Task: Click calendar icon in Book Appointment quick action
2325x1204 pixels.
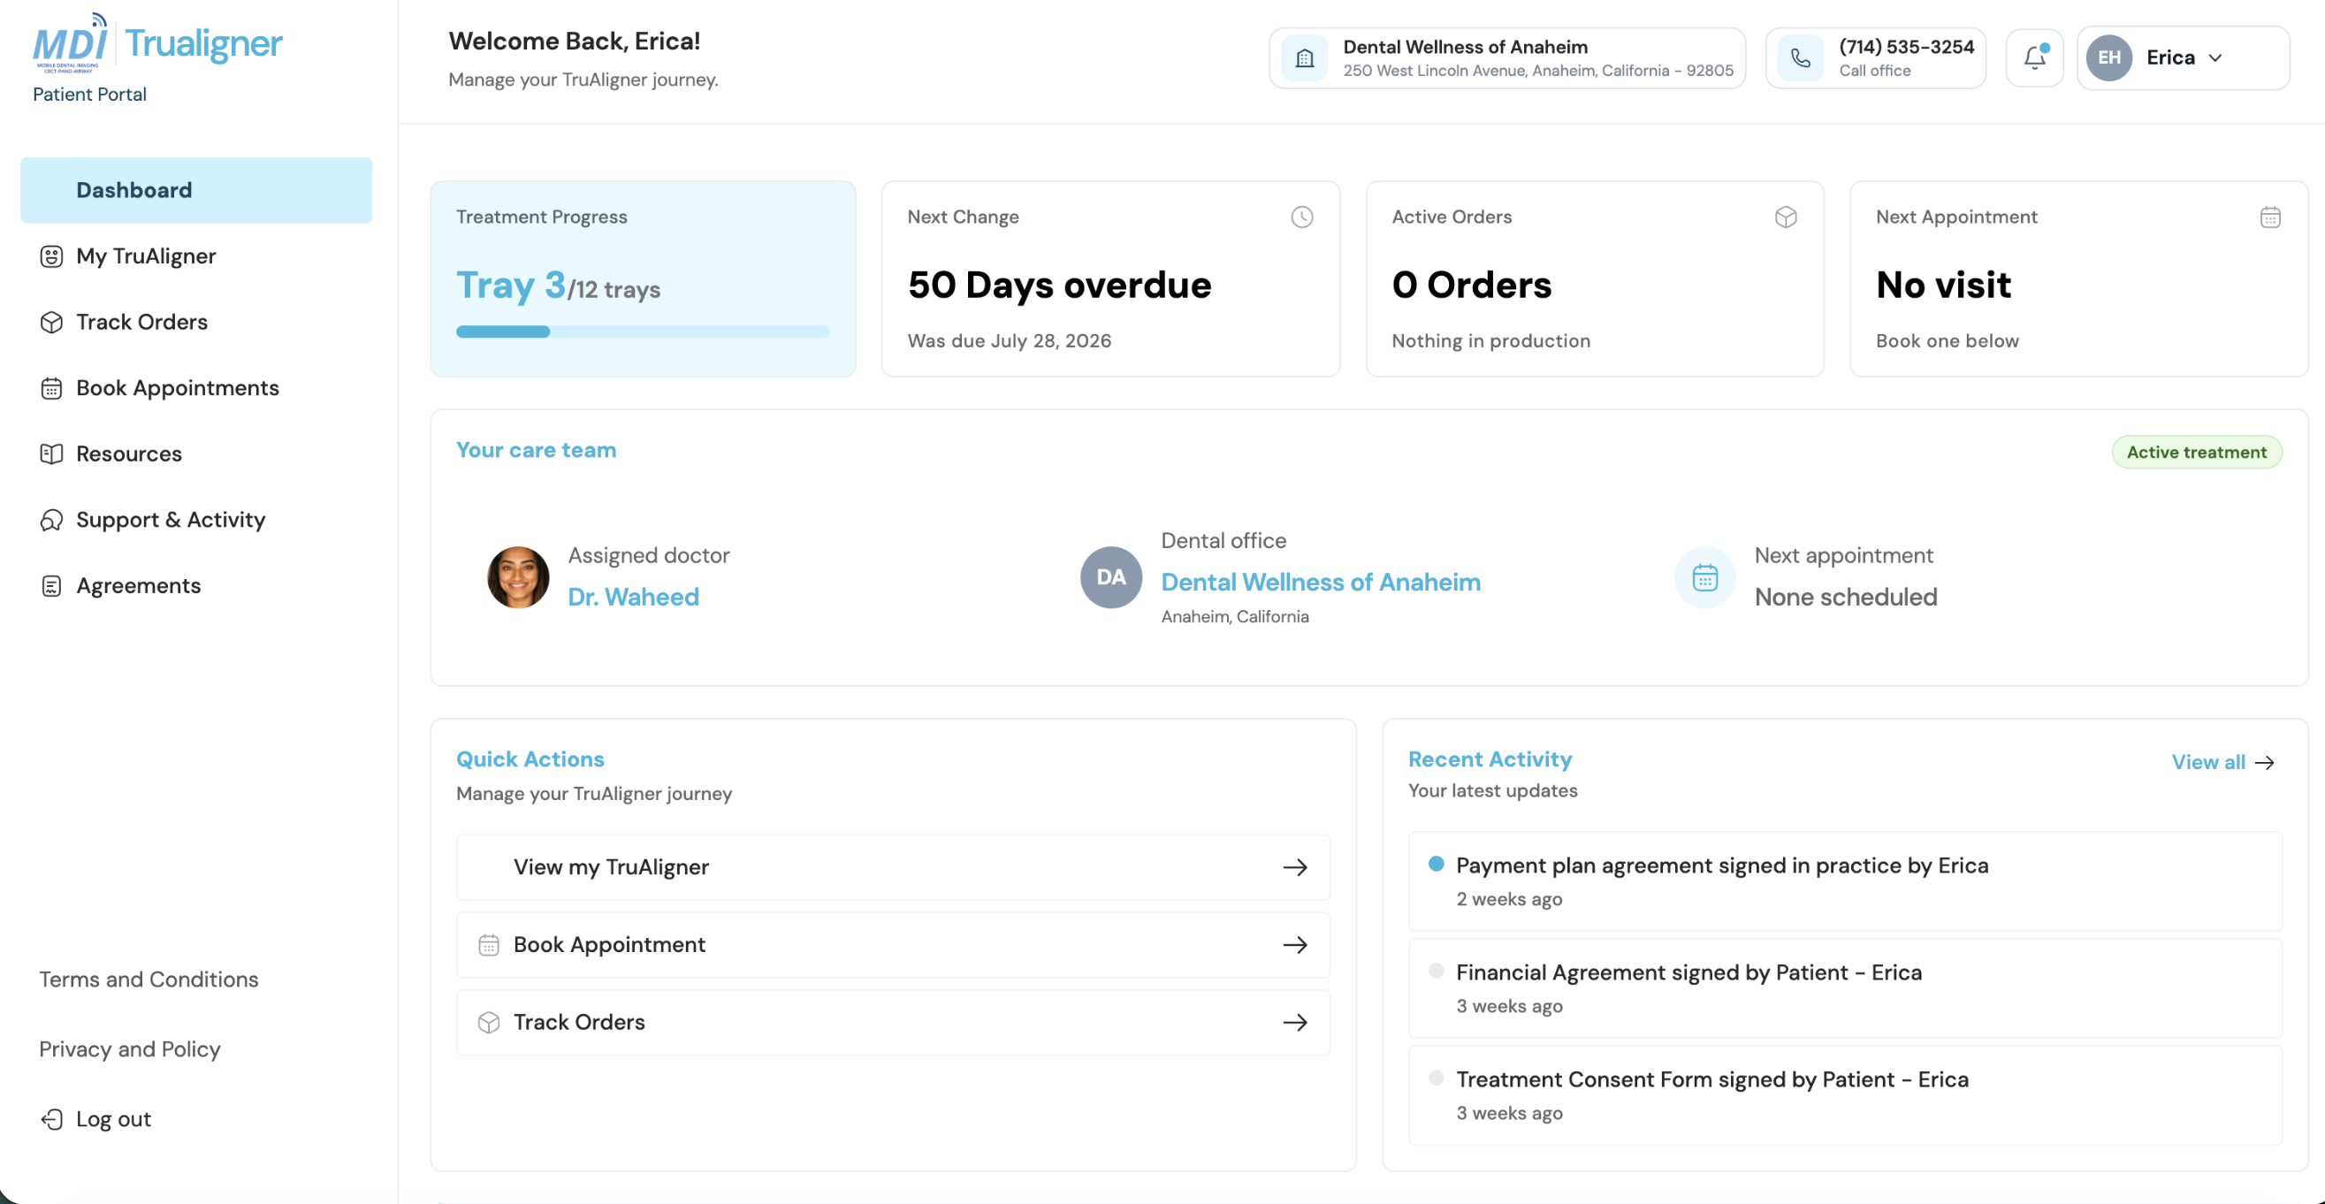Action: pyautogui.click(x=488, y=945)
